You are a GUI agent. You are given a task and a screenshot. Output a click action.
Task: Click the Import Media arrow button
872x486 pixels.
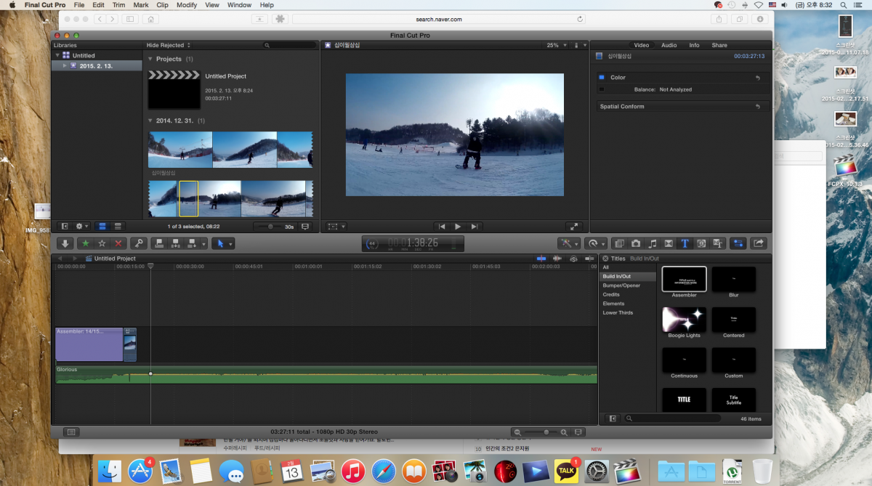pos(65,244)
